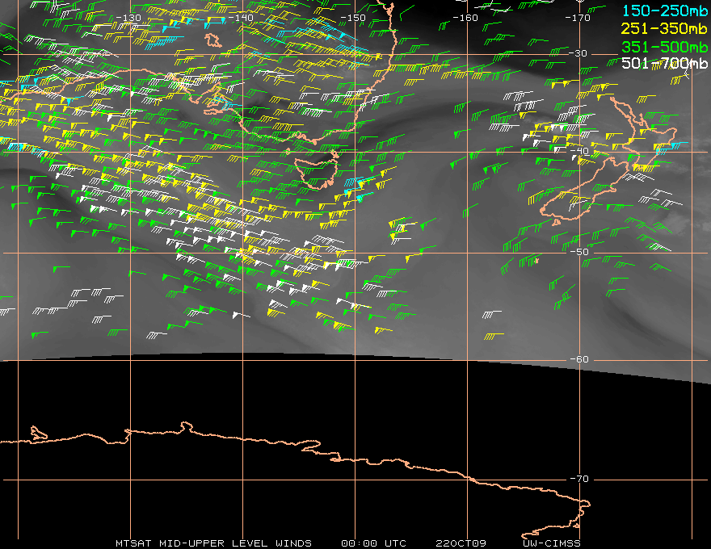This screenshot has height=549, width=711.
Task: Click the cyan 150-250mb legend entry
Action: (x=664, y=10)
